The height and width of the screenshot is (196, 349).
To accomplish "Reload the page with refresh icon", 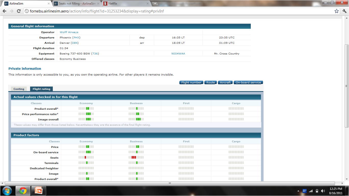I will (x=19, y=11).
